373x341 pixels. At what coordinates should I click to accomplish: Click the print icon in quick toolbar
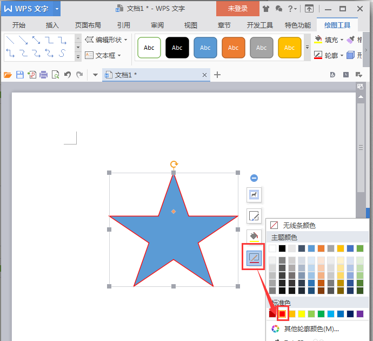click(x=43, y=75)
